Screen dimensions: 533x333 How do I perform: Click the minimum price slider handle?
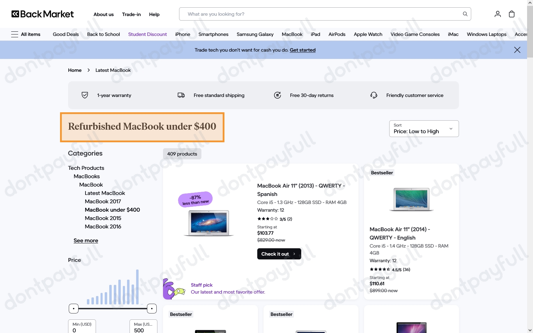(74, 309)
